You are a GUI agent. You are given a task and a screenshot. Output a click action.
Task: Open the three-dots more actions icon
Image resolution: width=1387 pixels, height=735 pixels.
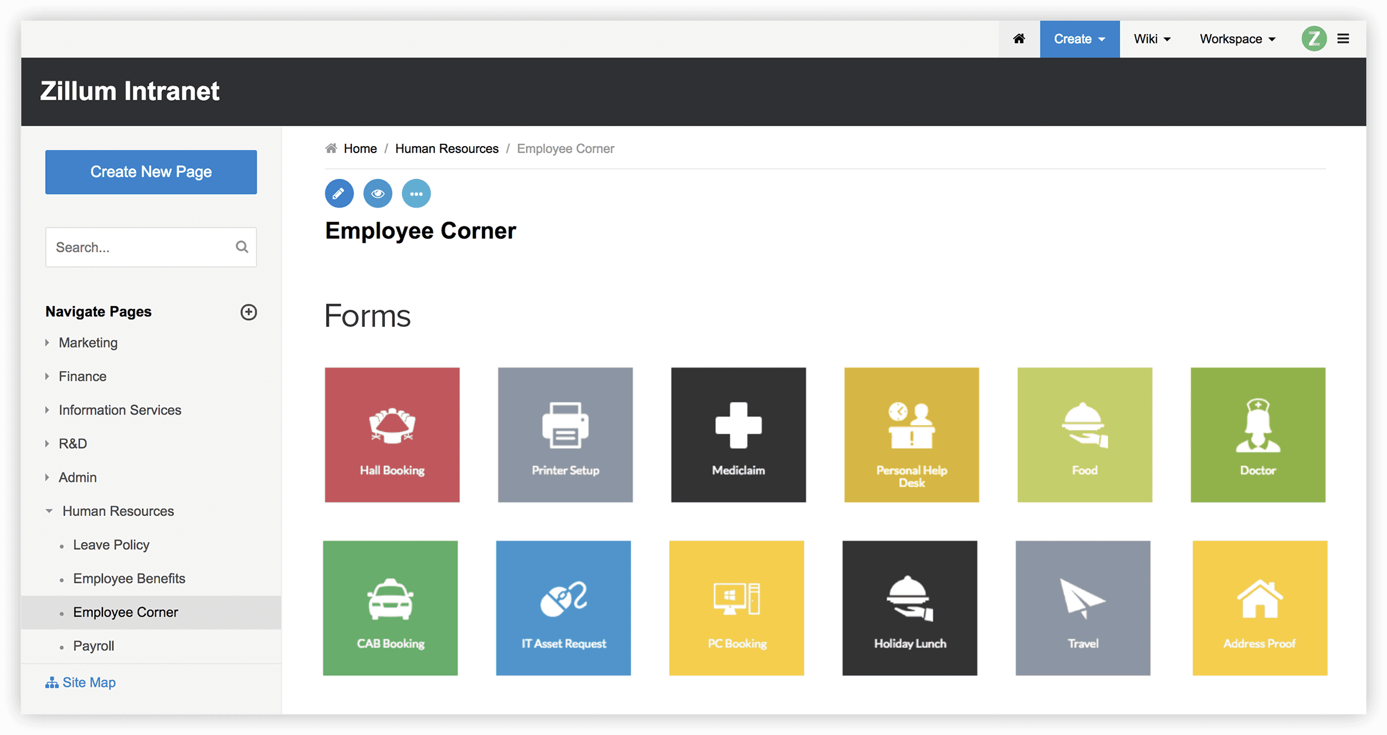point(416,193)
